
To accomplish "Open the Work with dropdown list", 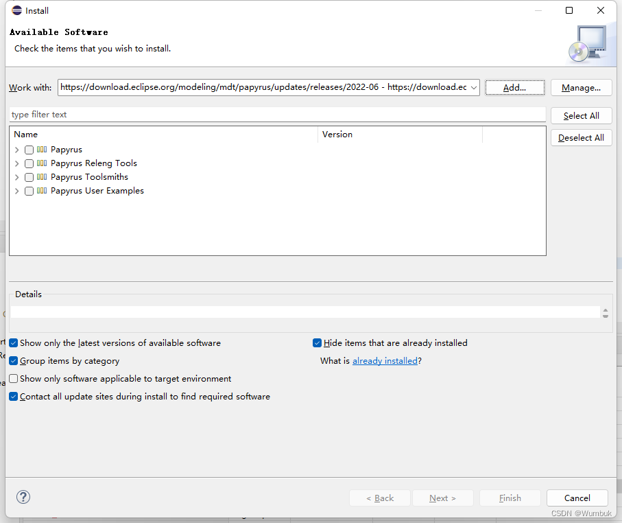I will click(473, 87).
